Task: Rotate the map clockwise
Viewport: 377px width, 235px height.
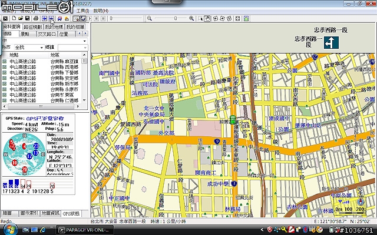Action: point(223,18)
